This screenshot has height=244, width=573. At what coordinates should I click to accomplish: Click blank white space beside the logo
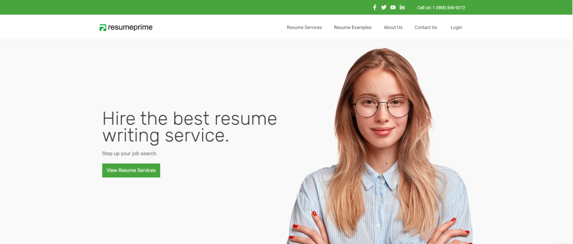tap(219, 27)
